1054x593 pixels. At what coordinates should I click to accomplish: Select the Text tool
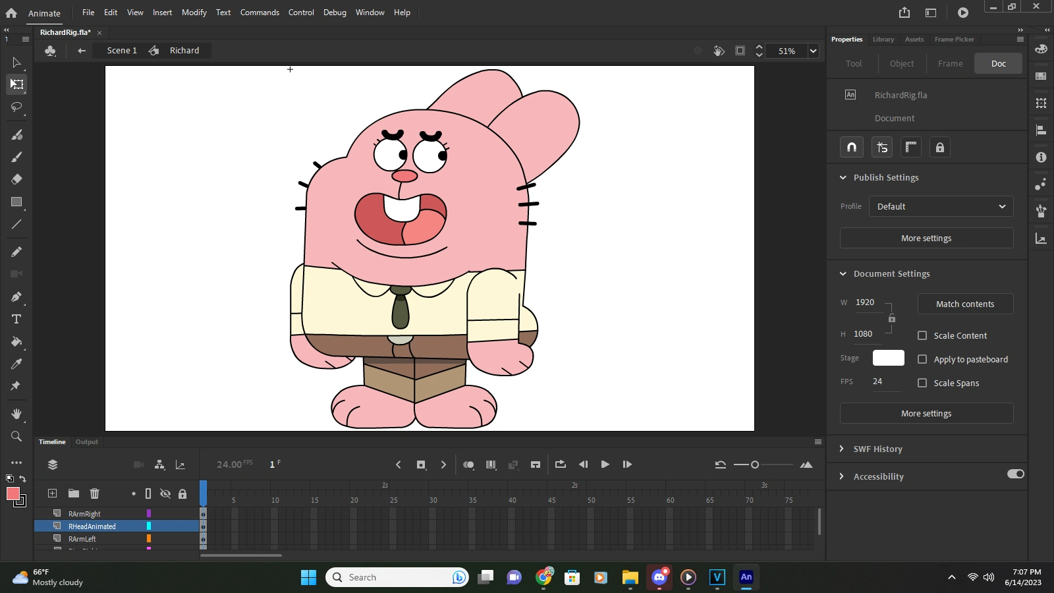click(16, 319)
